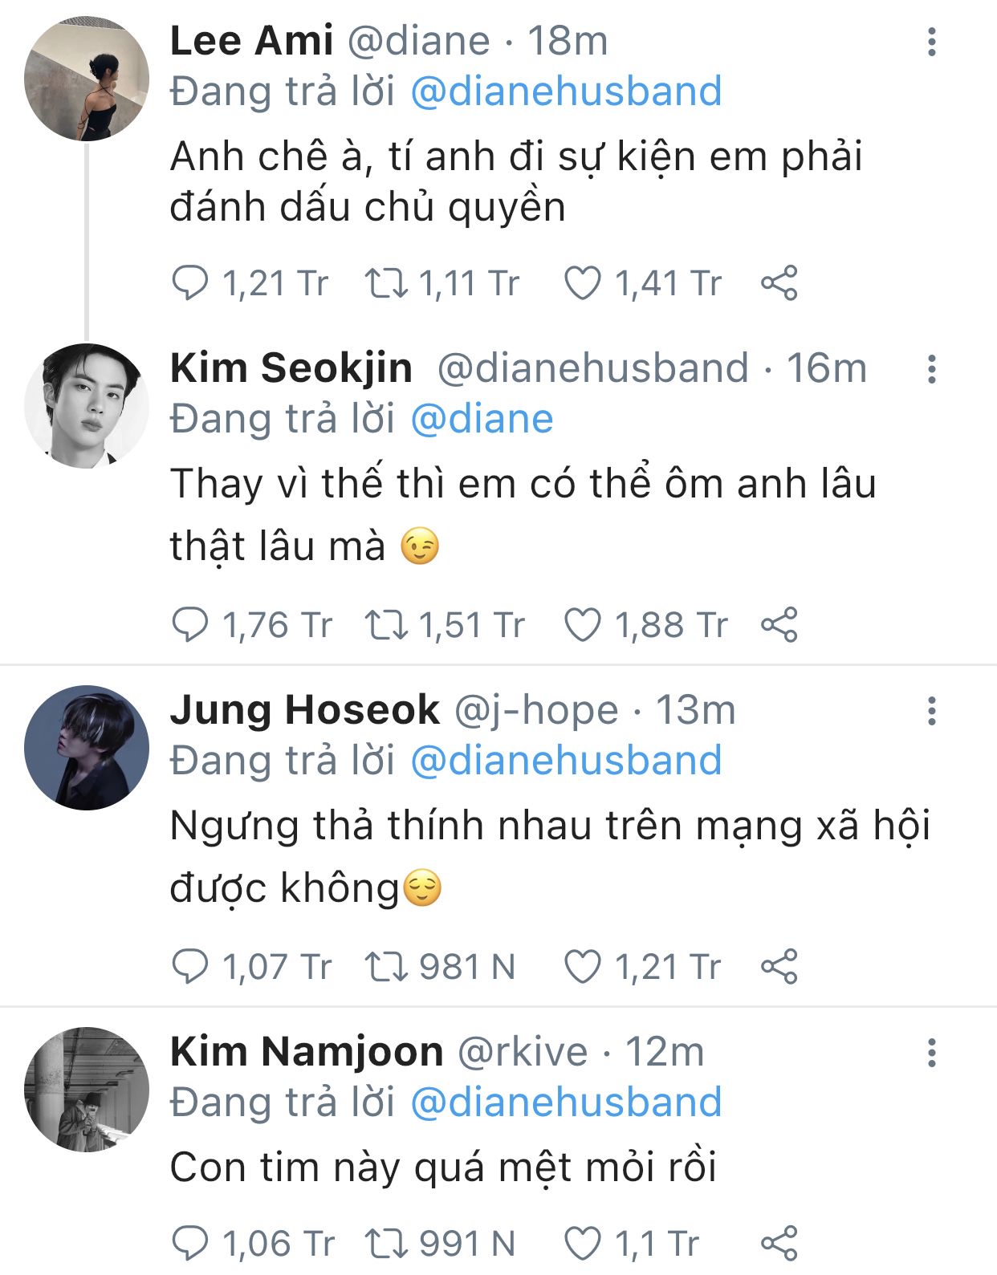
Task: Reply to Jung Hoseok's tweet
Action: coord(190,967)
